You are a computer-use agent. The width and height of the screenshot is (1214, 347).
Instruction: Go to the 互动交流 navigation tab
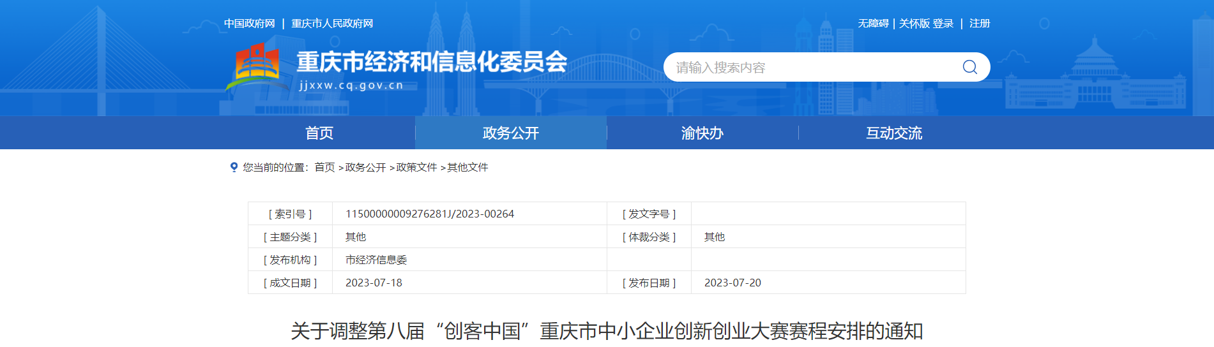point(893,133)
